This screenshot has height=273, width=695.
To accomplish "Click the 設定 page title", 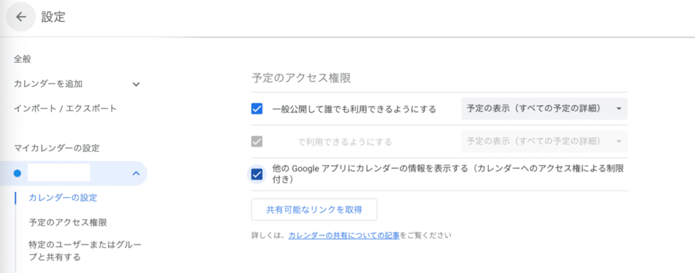I will [x=54, y=18].
